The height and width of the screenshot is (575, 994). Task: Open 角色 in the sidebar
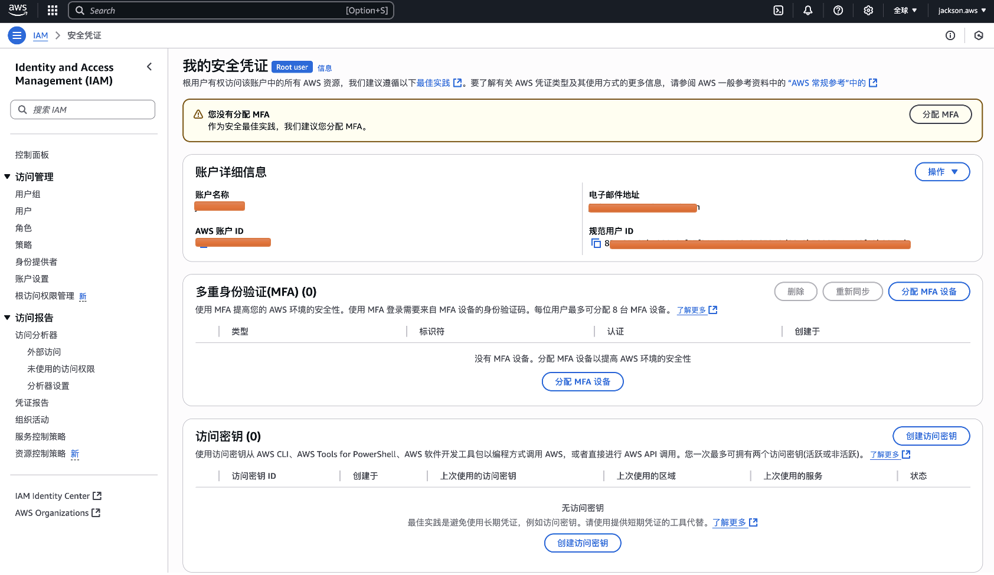point(24,228)
